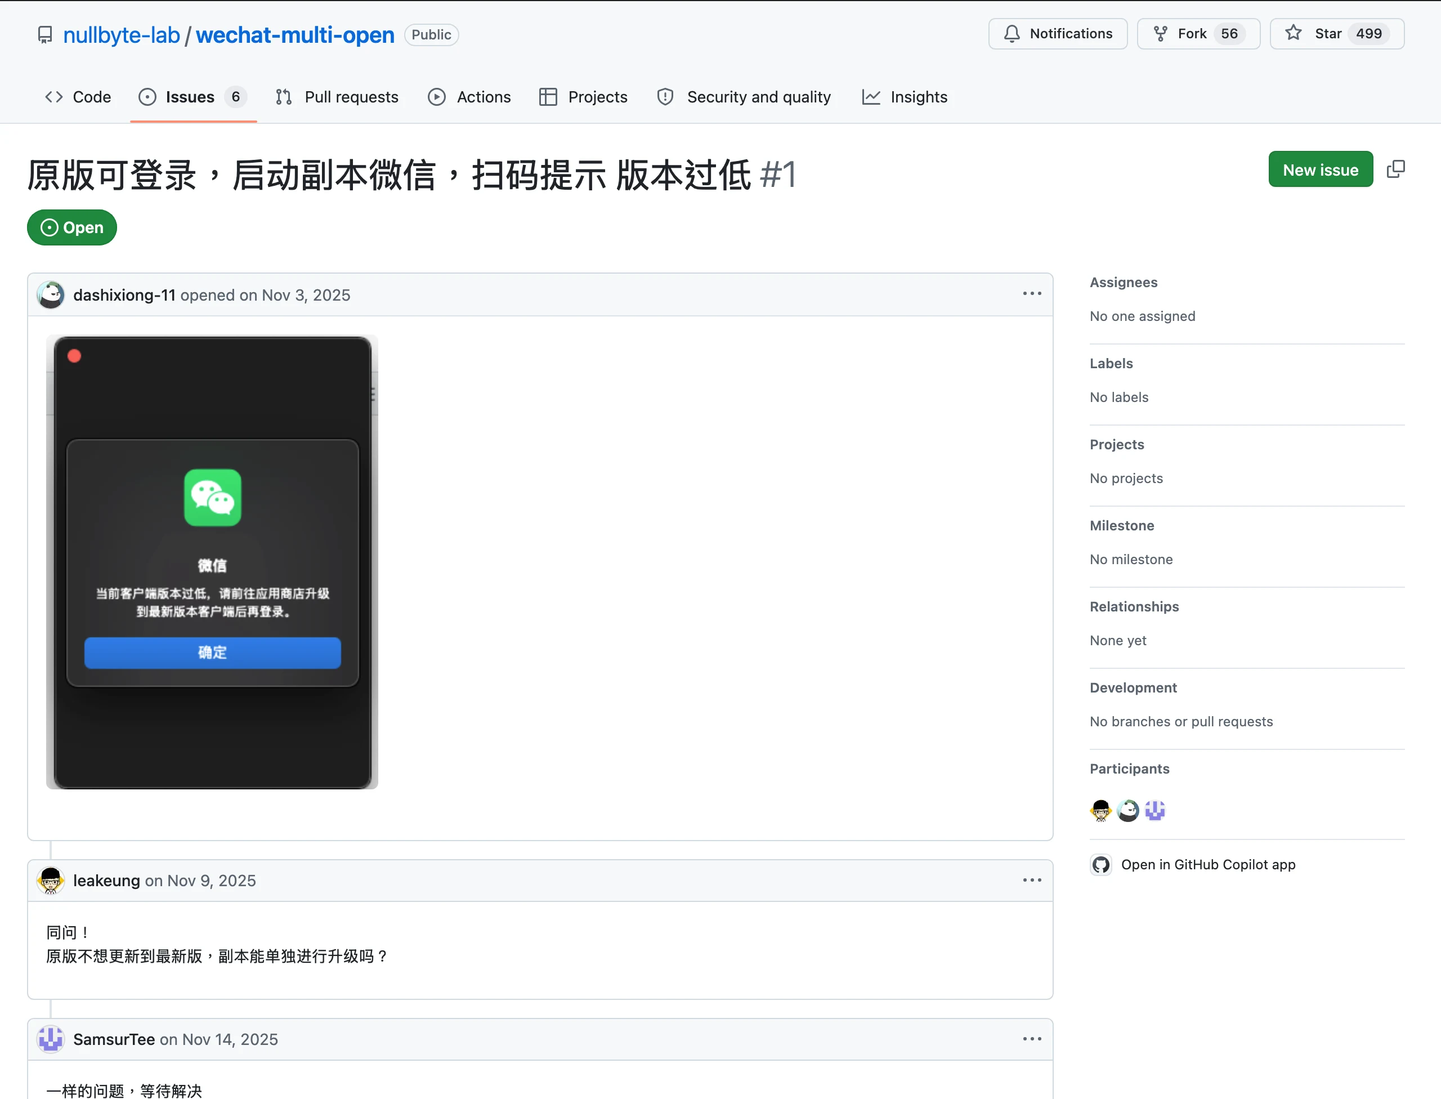Image resolution: width=1441 pixels, height=1099 pixels.
Task: Click the code brackets icon on Code tab
Action: click(x=53, y=97)
